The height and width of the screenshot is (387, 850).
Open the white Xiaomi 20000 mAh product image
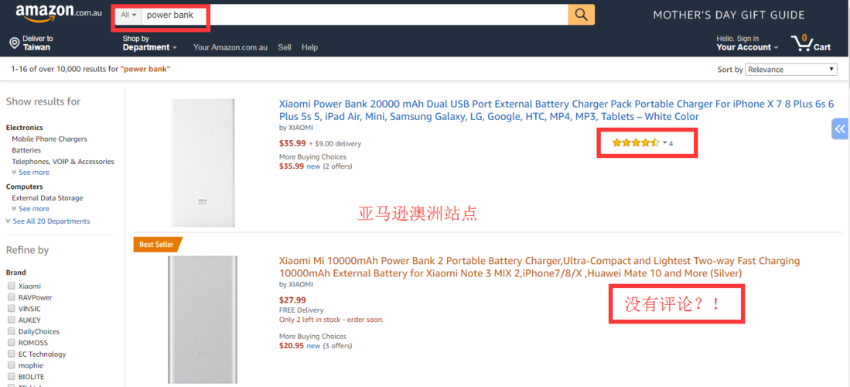click(x=203, y=163)
